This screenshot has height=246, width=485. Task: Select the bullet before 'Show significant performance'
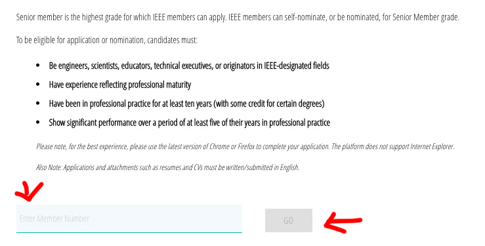(x=37, y=122)
